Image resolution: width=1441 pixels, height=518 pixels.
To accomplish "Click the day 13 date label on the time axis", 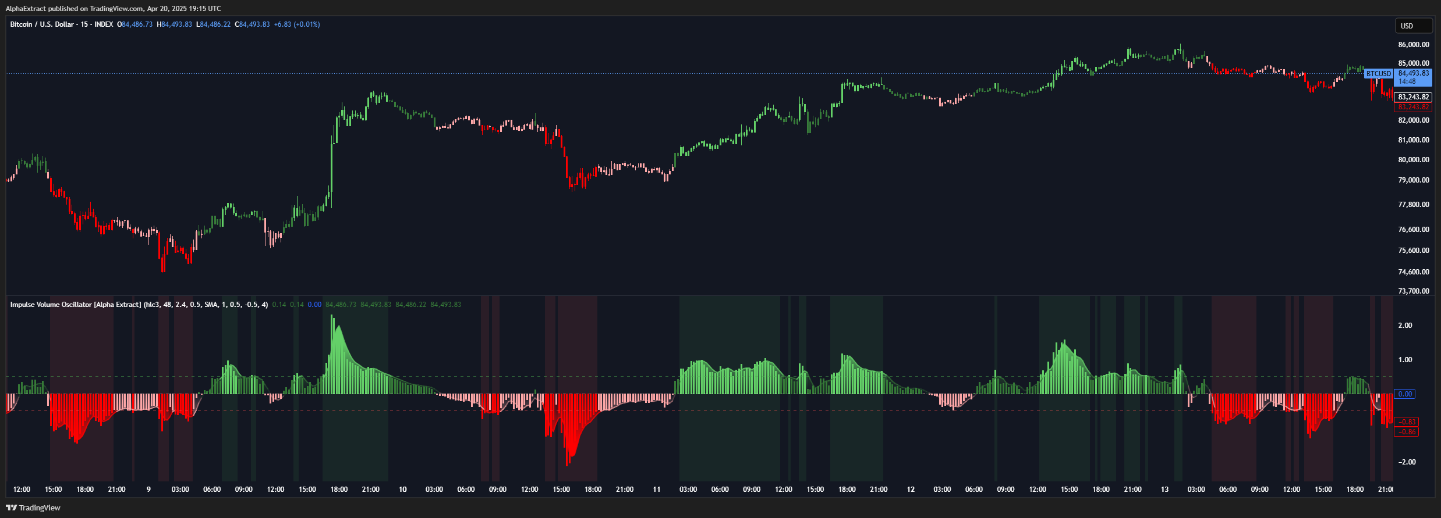I will click(x=1164, y=490).
